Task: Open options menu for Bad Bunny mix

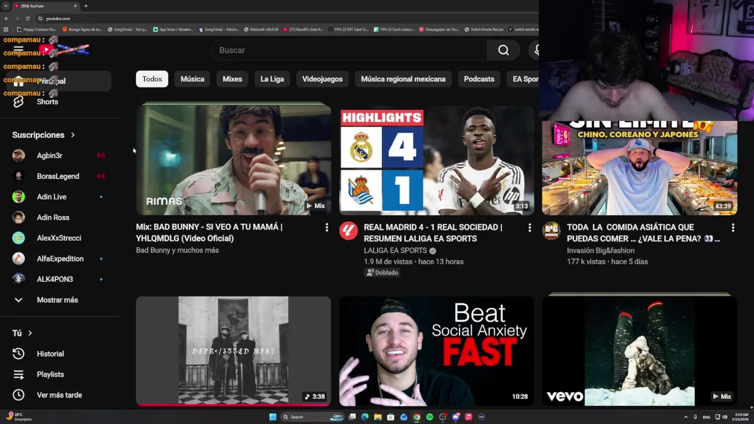Action: [326, 227]
